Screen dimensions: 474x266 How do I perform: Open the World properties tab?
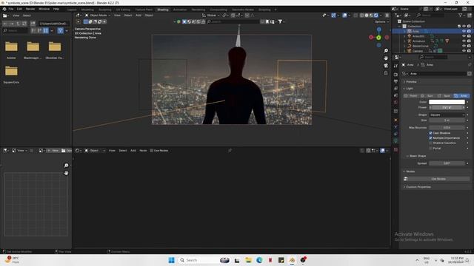(395, 103)
